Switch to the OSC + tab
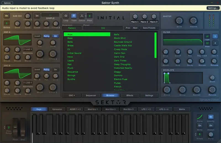This screenshot has width=221, height=143. (x=72, y=96)
